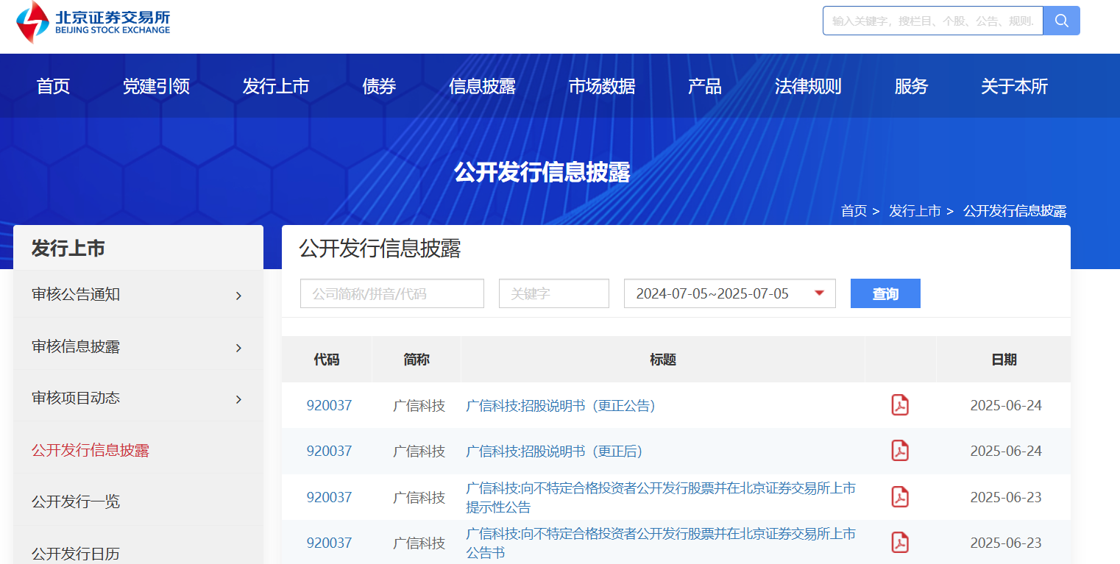Screen dimensions: 1120x564
Task: Open 信息披露 navigation item
Action: [x=482, y=87]
